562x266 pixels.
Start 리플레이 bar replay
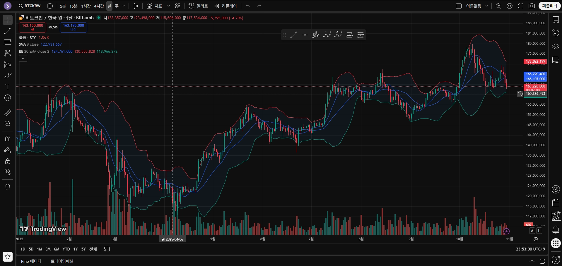pos(226,6)
